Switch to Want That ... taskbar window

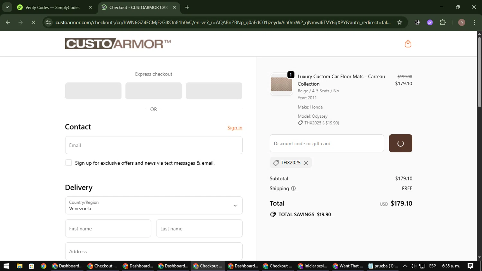(x=348, y=266)
